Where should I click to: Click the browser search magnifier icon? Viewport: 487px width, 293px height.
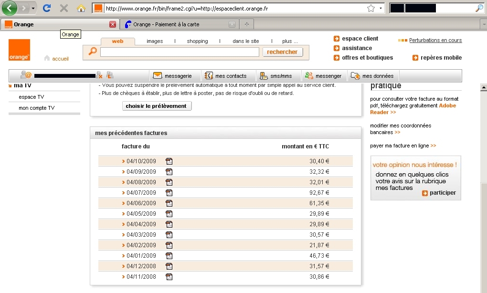[x=479, y=9]
